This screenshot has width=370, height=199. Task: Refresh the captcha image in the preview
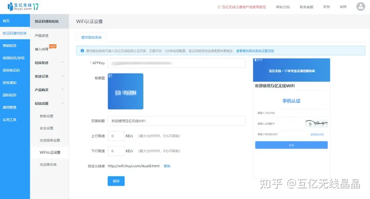tap(317, 123)
